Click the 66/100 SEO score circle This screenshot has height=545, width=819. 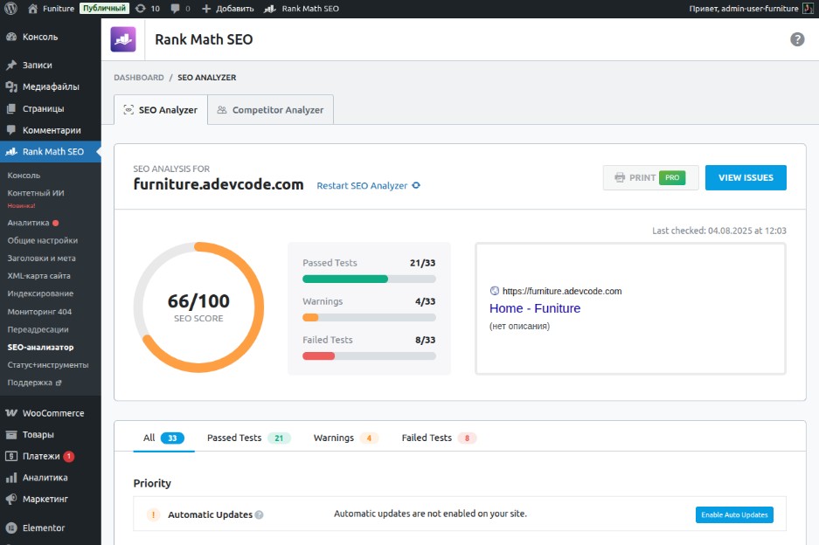pyautogui.click(x=198, y=307)
